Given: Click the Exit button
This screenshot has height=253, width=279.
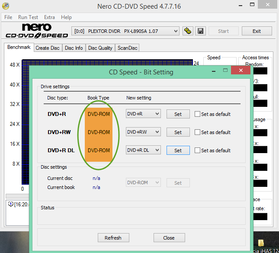Looking at the screenshot, I should click(257, 31).
